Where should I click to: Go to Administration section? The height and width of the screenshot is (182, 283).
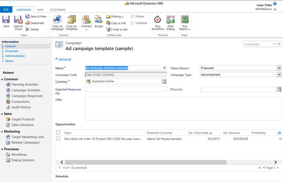[15, 56]
